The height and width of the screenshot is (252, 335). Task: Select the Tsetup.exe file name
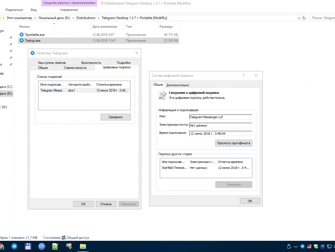33,40
